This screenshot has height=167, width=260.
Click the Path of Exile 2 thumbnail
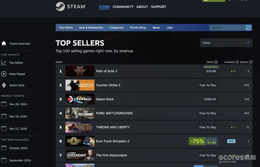[x=80, y=71]
